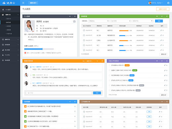The image size is (172, 129).
Task: Collapse the purple task list panel
Action: click(x=162, y=61)
